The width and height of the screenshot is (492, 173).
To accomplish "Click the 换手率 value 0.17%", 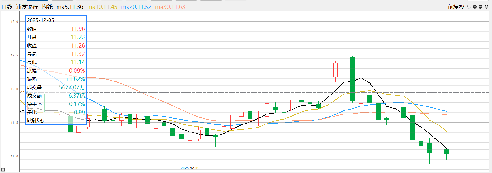I will pos(77,104).
